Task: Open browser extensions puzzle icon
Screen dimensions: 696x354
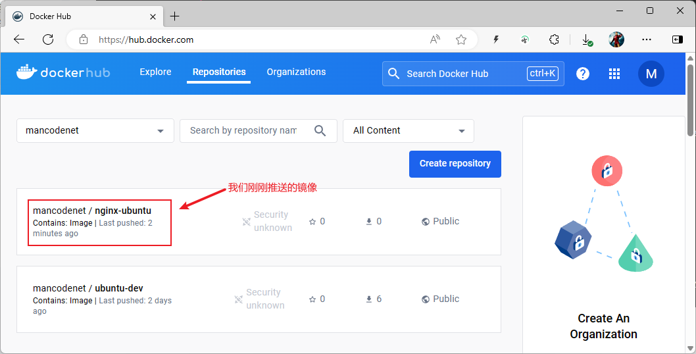Action: pos(555,39)
